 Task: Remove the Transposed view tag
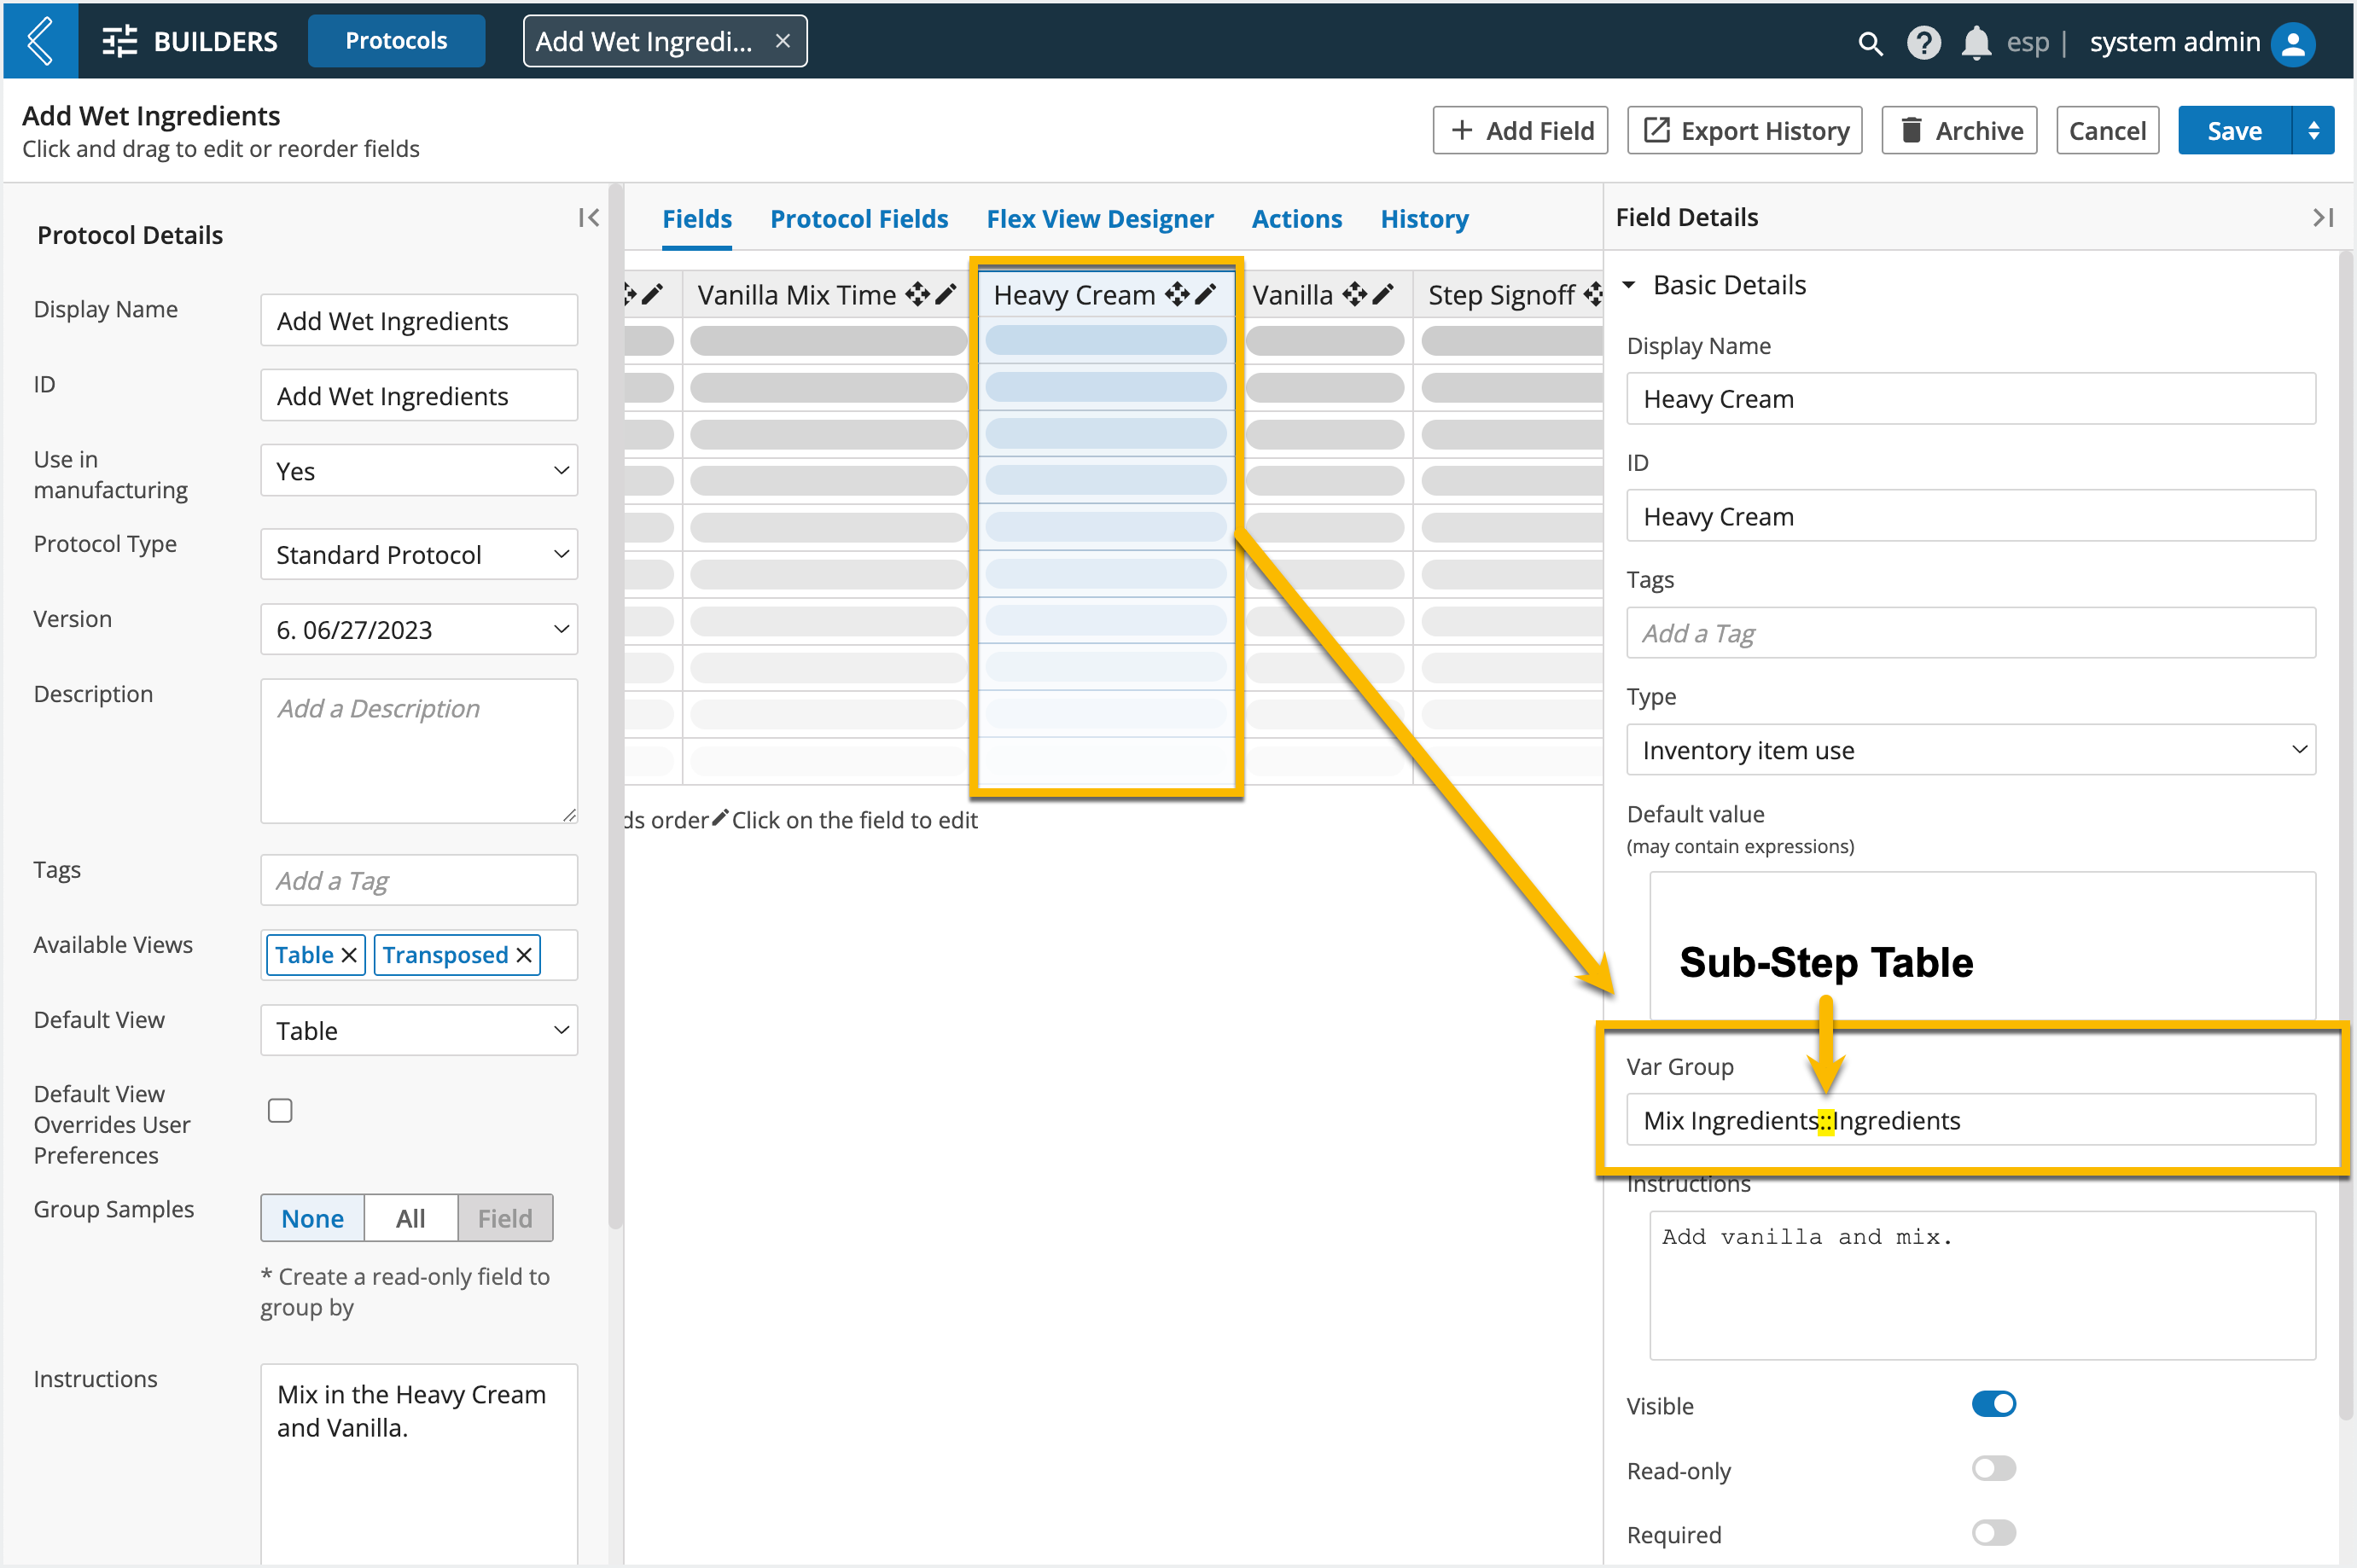coord(524,955)
